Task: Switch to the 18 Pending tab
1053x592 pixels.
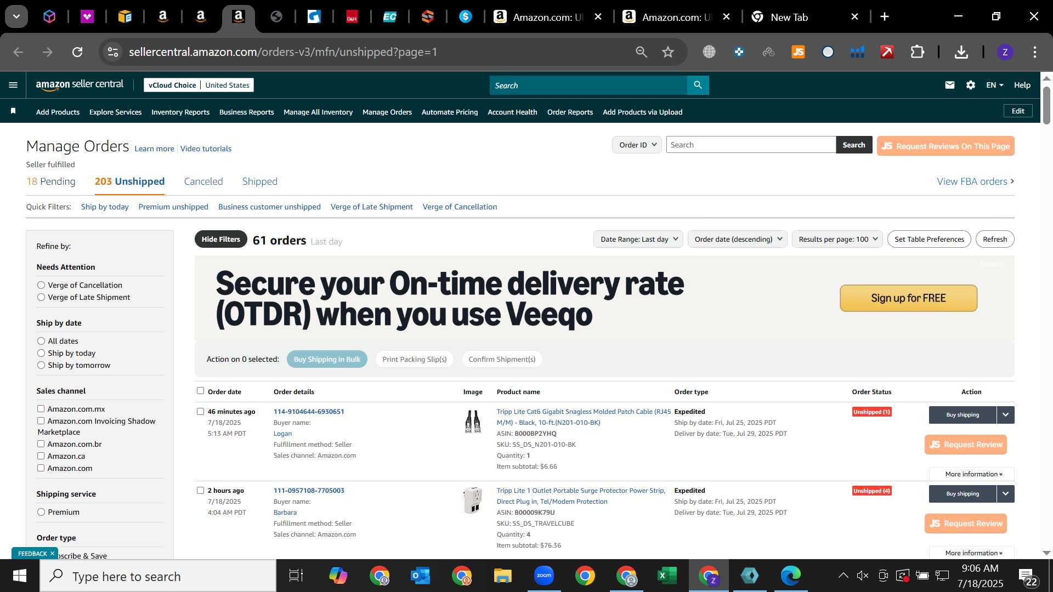Action: tap(51, 181)
